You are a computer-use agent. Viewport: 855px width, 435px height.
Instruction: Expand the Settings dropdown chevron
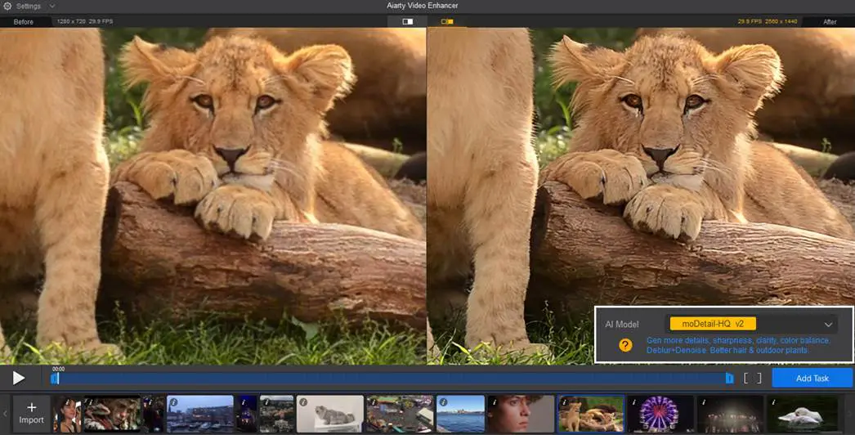tap(52, 6)
